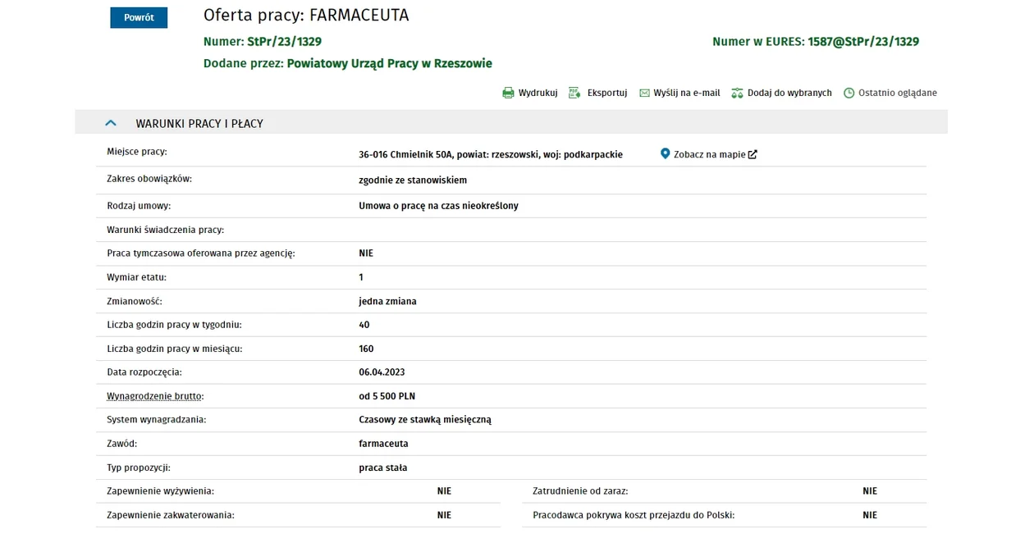Add offer via Dodaj do wybranych
Viewport: 1034px width, 552px height.
point(789,93)
